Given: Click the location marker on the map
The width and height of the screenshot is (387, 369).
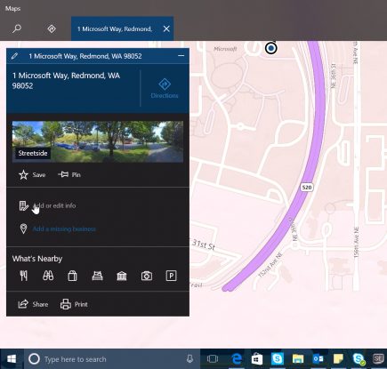Looking at the screenshot, I should (271, 48).
